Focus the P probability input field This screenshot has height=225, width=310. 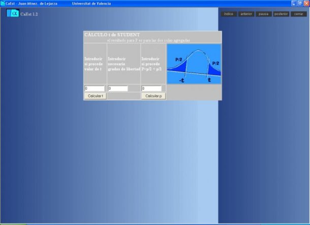pos(151,88)
